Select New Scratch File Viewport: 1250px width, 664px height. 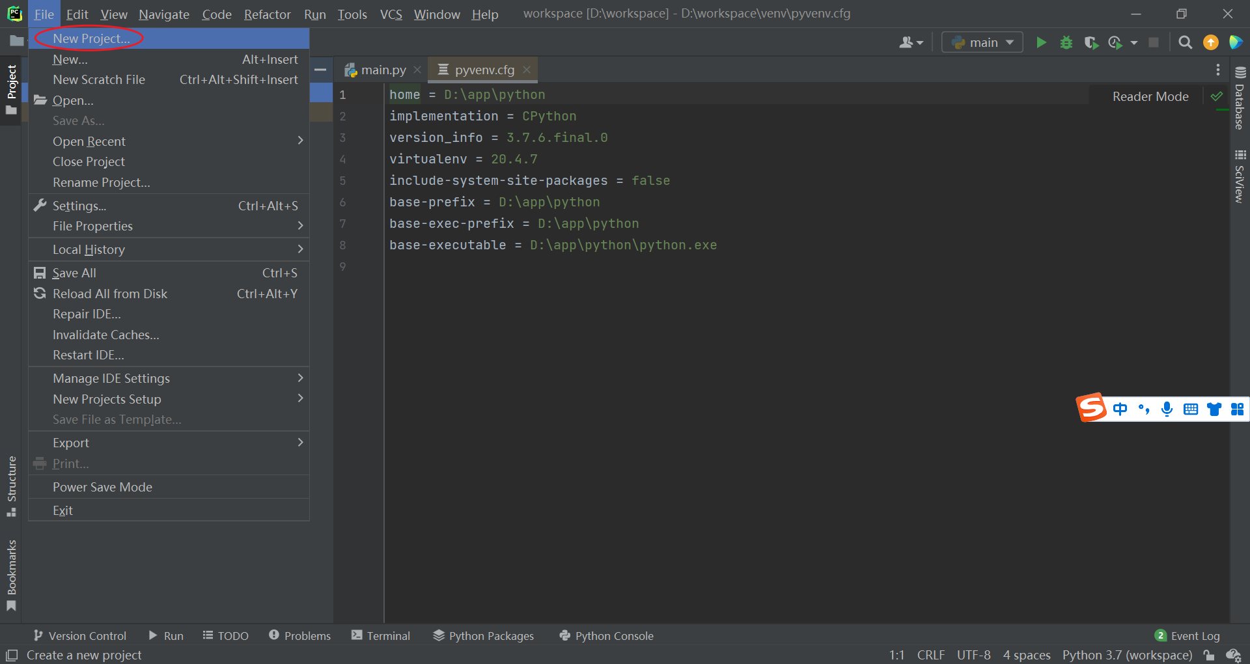[169, 79]
